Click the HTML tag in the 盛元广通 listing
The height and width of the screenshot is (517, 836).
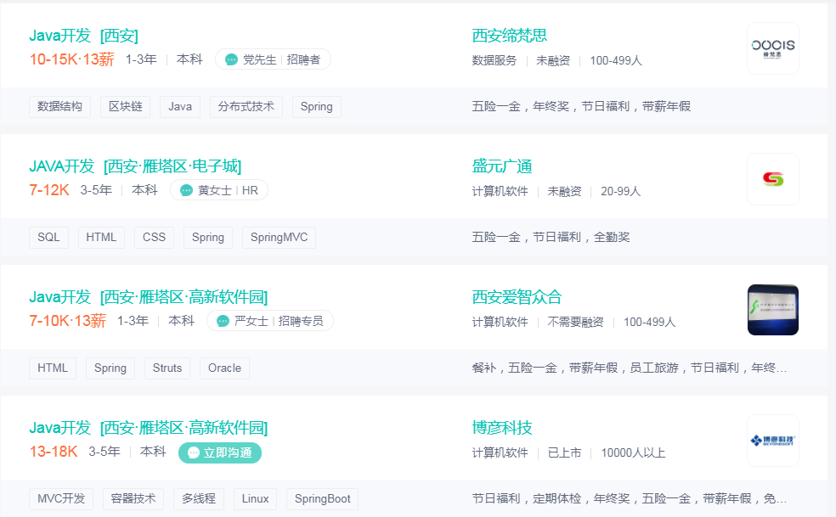tap(101, 237)
